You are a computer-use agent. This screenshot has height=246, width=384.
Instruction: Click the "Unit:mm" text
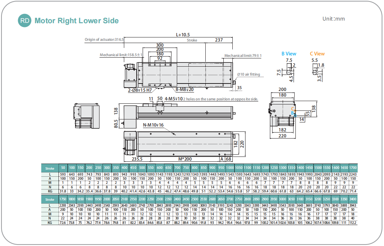pos(333,19)
